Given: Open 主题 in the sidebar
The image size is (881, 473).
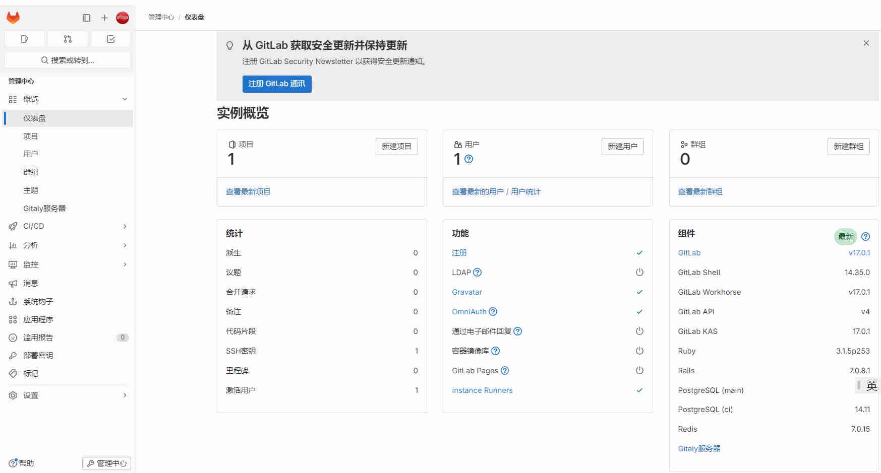Looking at the screenshot, I should pyautogui.click(x=31, y=190).
